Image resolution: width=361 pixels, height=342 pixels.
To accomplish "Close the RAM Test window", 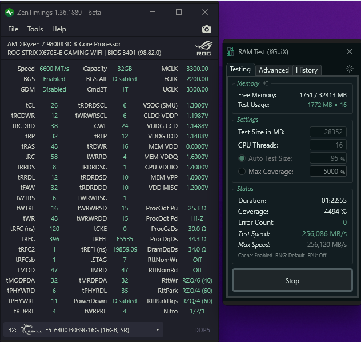I will click(x=349, y=51).
